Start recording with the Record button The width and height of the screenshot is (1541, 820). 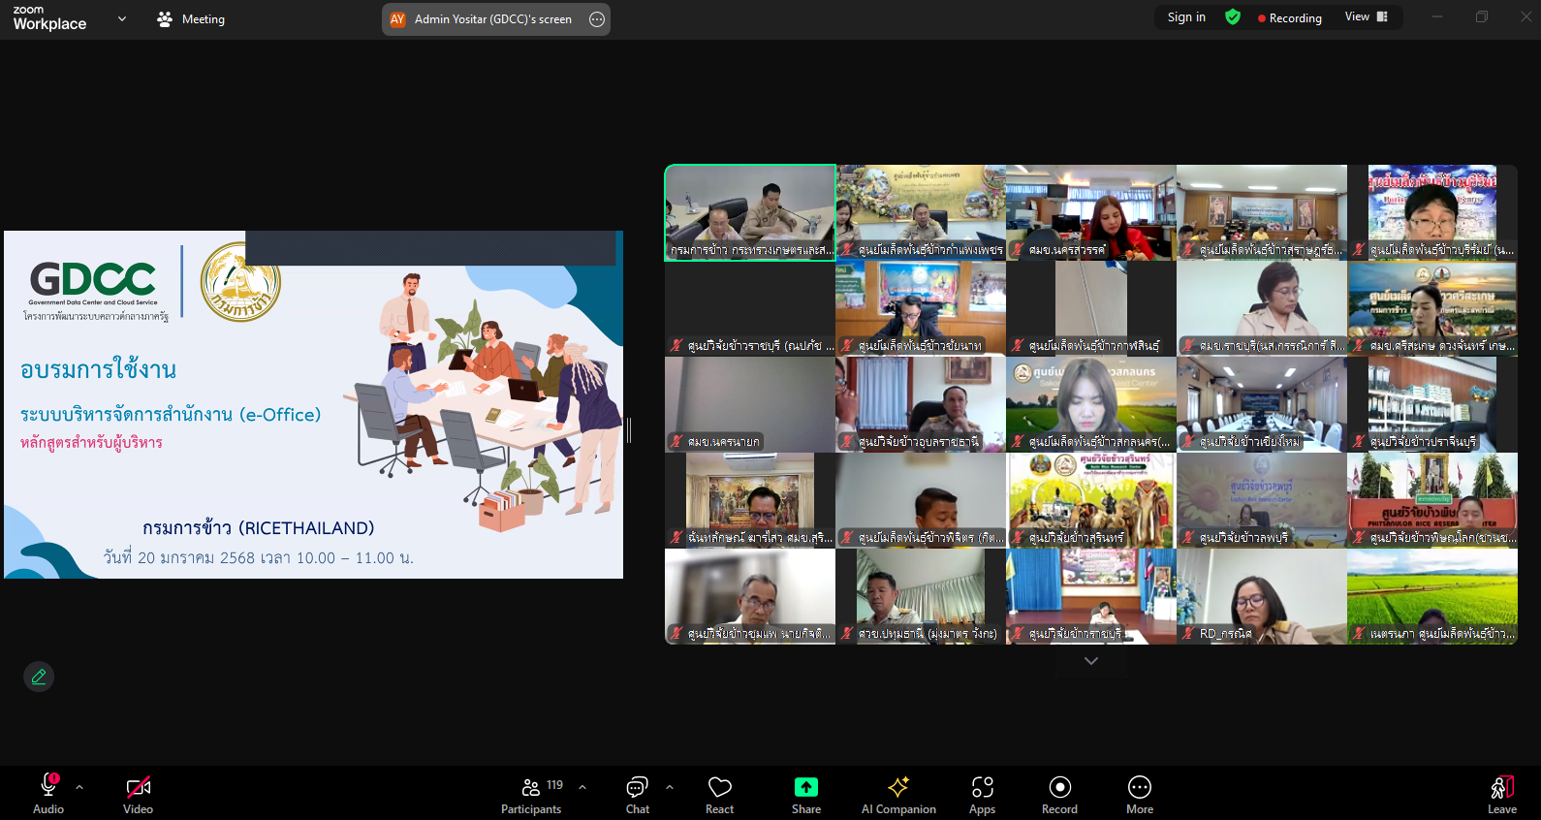[1059, 794]
